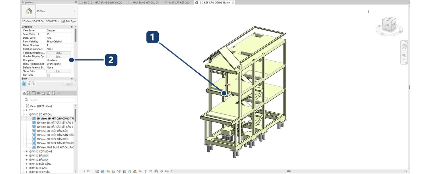Click Zoom Region icon on navigation bar

pos(404,55)
